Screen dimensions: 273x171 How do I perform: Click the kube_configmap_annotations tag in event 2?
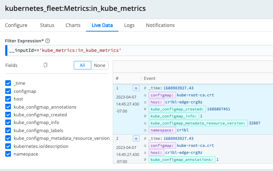(x=182, y=159)
